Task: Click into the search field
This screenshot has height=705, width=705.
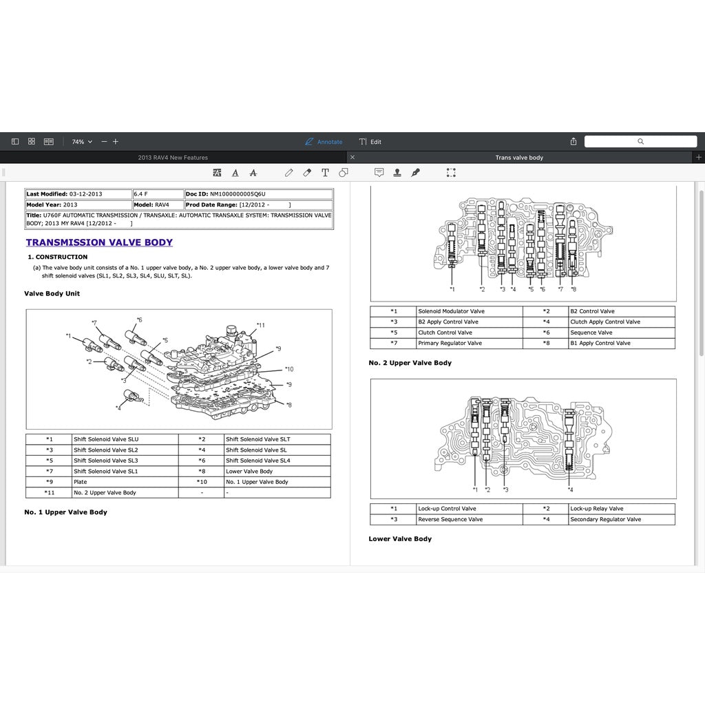Action: tap(640, 142)
